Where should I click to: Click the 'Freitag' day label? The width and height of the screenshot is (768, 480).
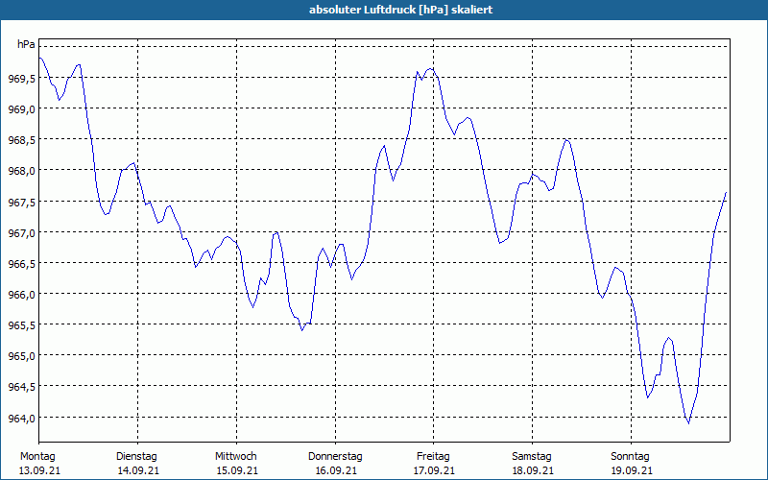(x=433, y=457)
